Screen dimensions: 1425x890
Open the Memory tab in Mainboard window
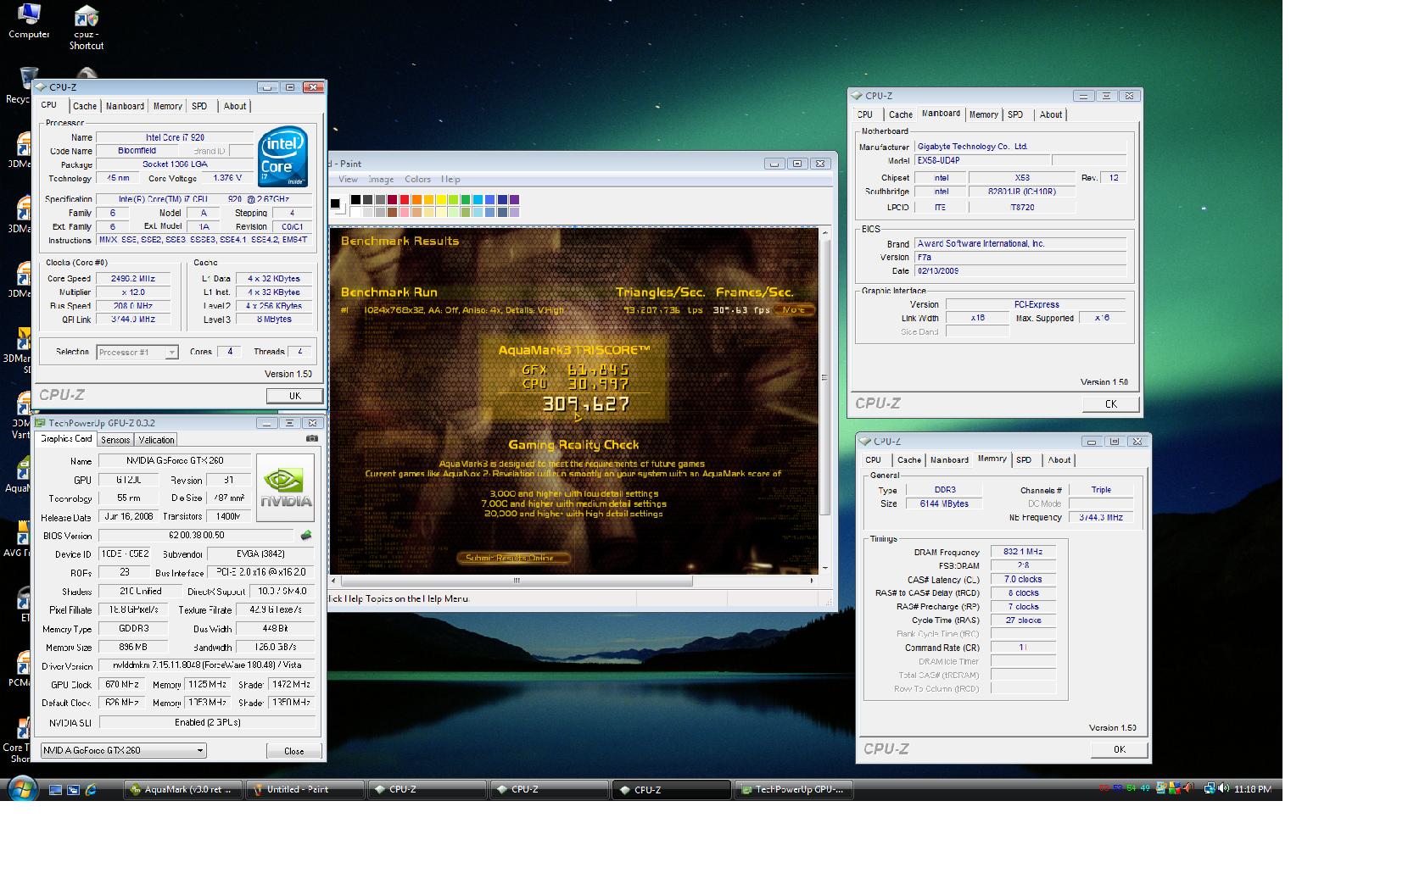984,114
